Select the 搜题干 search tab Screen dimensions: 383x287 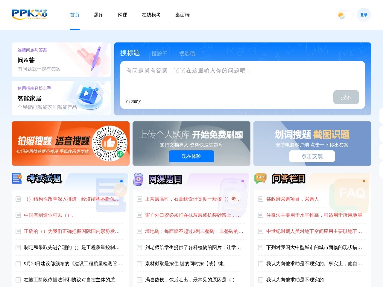click(159, 54)
